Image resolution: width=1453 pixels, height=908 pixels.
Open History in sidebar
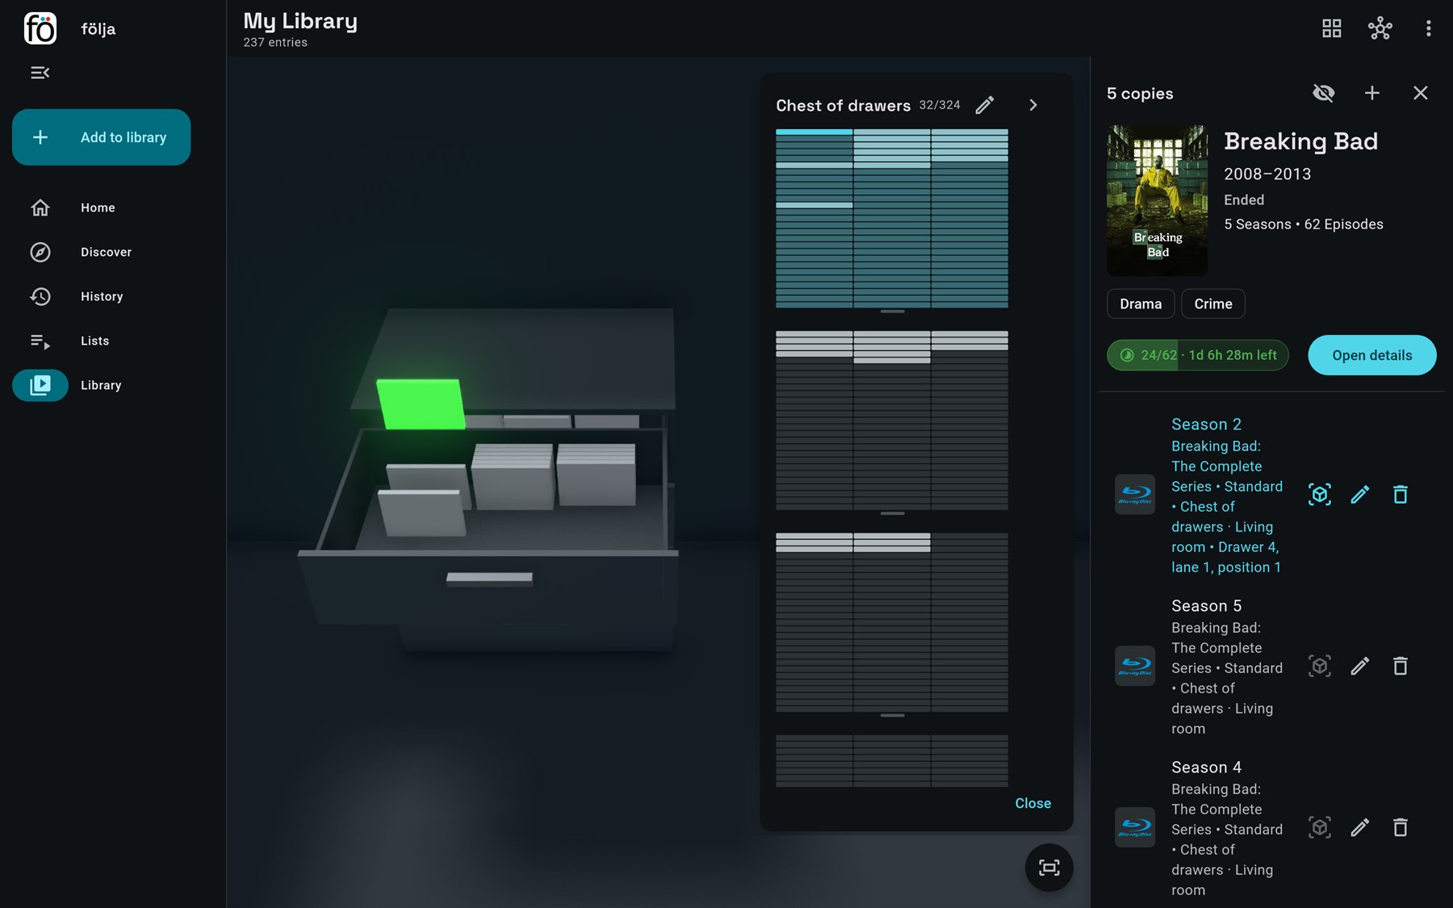click(x=102, y=296)
